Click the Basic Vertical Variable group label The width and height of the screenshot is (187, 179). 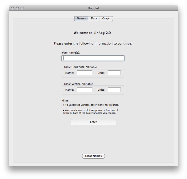(78, 84)
